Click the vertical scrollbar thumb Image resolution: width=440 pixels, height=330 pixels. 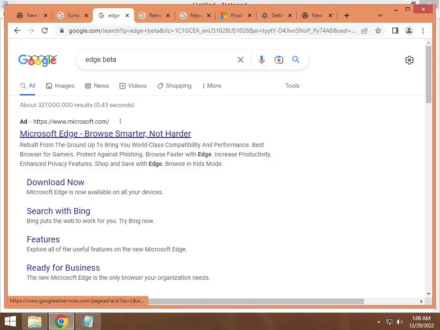pyautogui.click(x=428, y=75)
